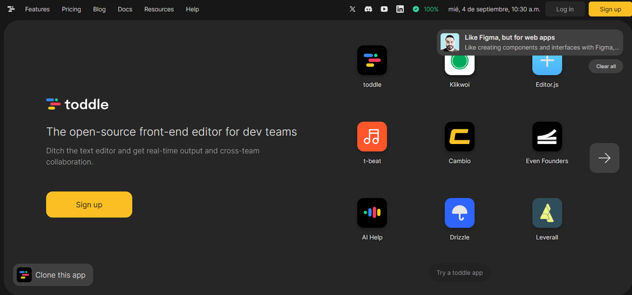Click the Log in button

(x=564, y=9)
